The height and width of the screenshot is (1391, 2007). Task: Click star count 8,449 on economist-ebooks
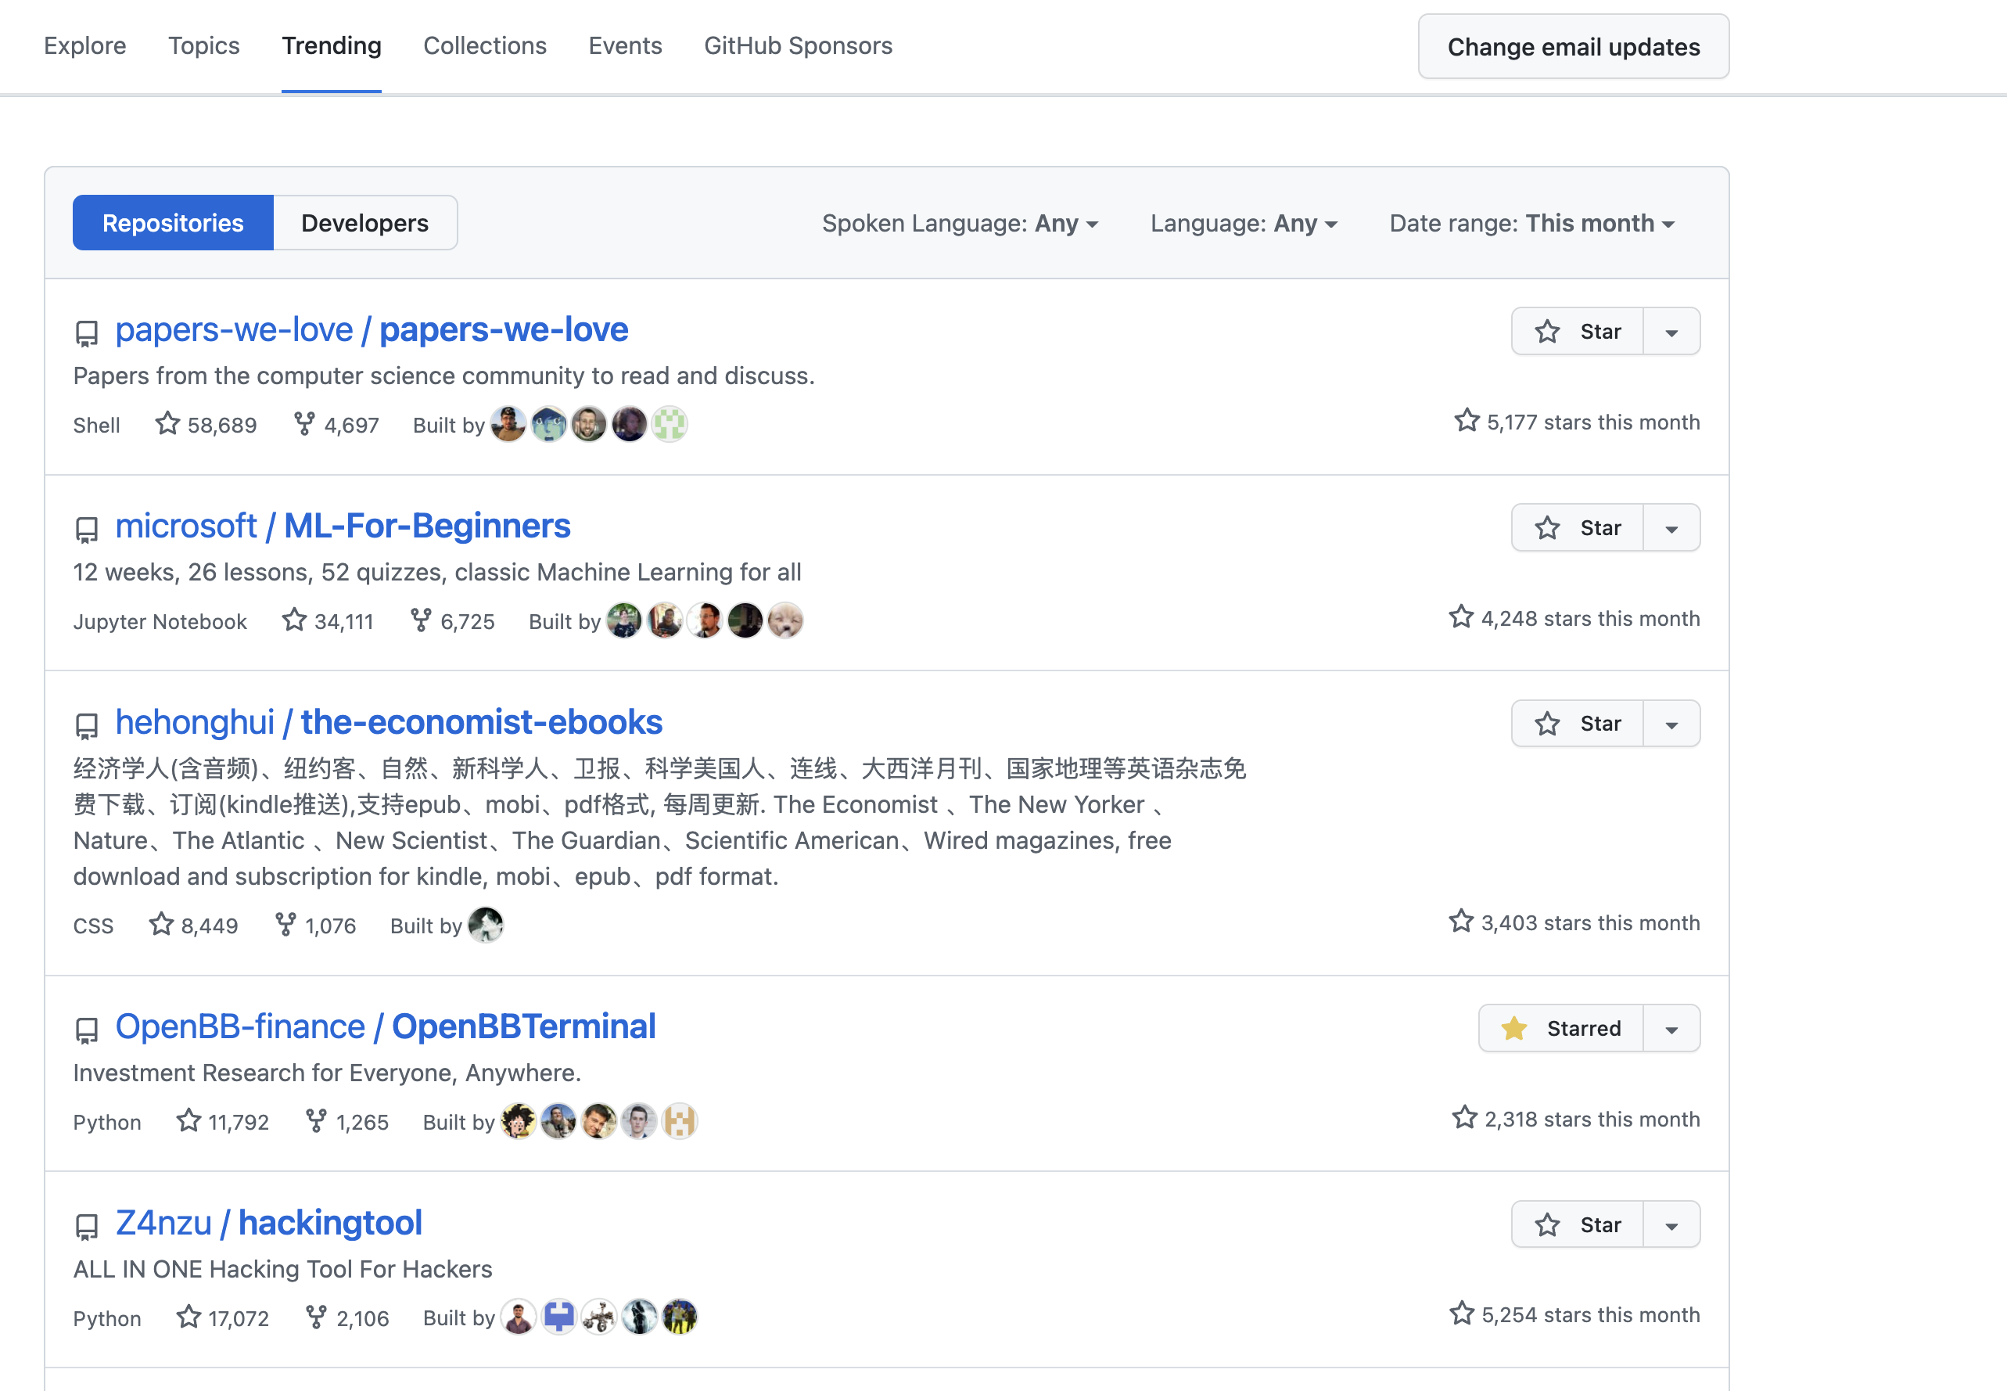pyautogui.click(x=208, y=926)
